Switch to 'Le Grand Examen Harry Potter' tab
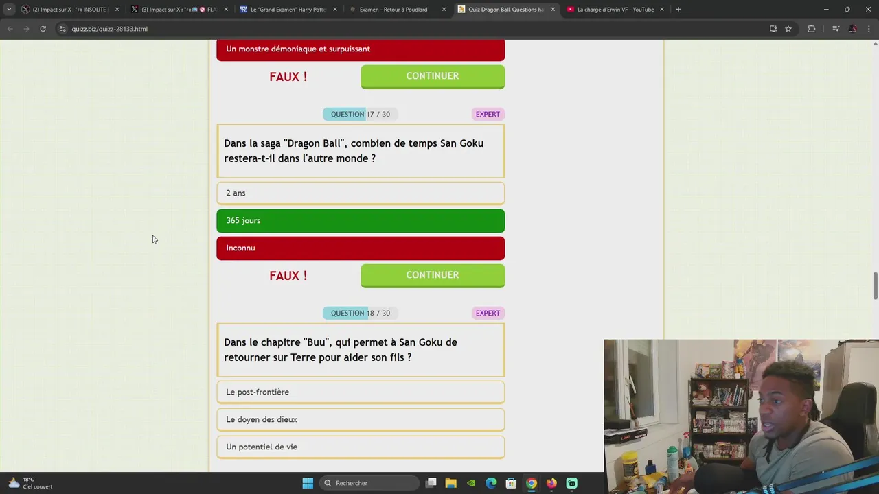Image resolution: width=879 pixels, height=494 pixels. (x=288, y=10)
